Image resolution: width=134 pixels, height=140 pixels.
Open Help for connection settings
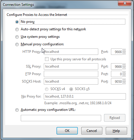(116, 131)
